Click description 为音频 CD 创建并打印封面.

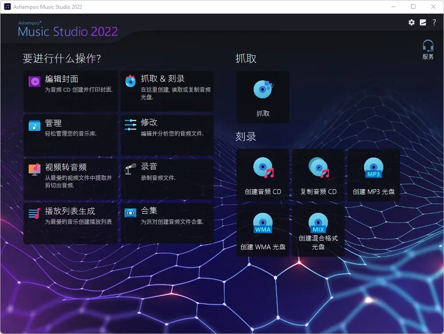[x=79, y=90]
